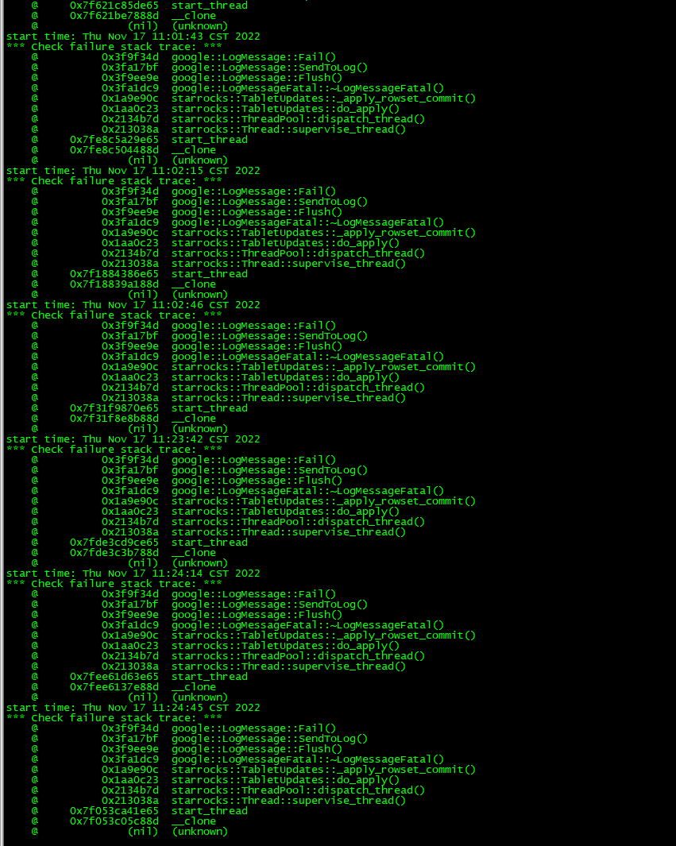Click the address 0x7f053ca41e65
The image size is (676, 846).
114,812
